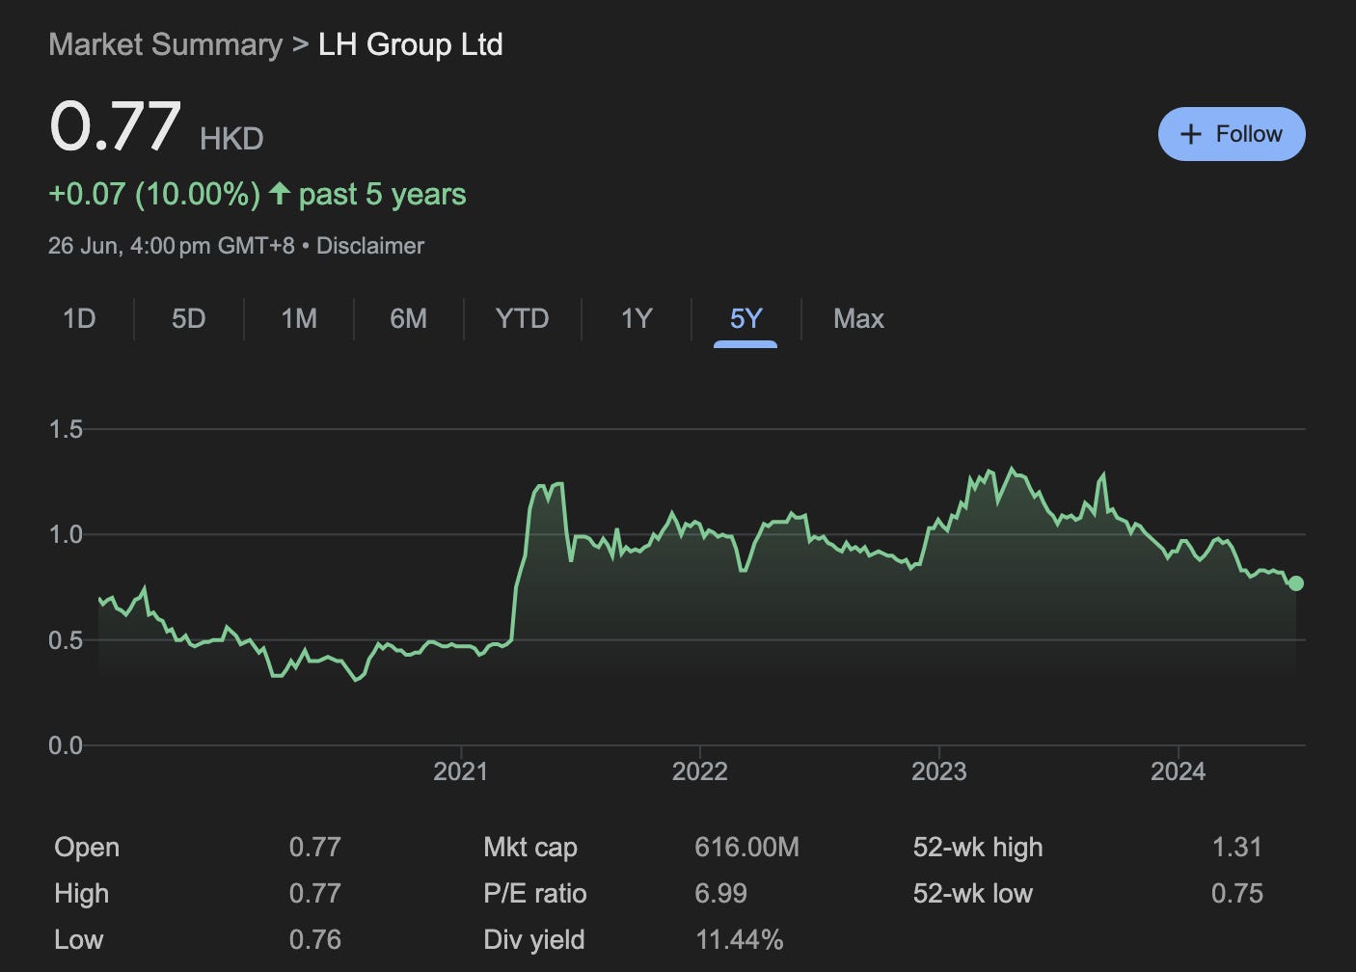
Task: Click the 52-wk low label
Action: click(972, 894)
